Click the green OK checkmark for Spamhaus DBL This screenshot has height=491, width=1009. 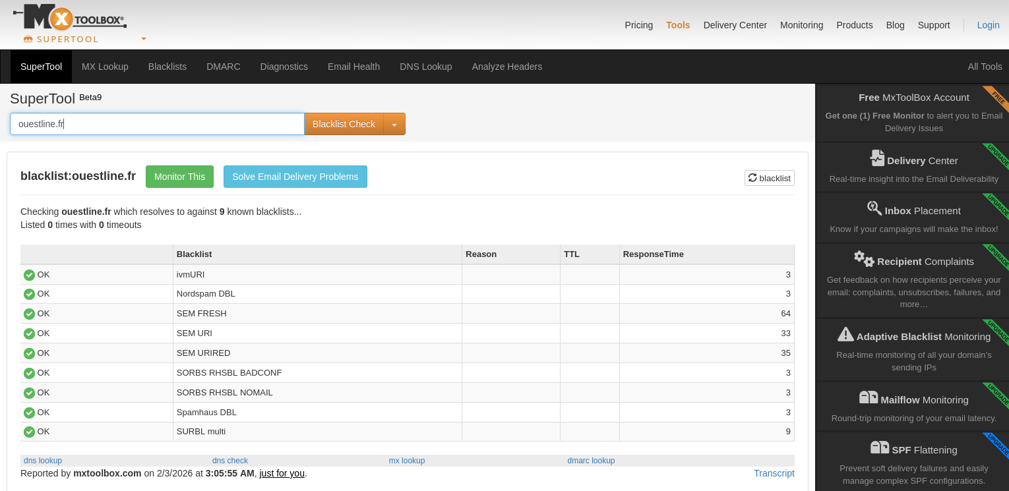[x=29, y=413]
